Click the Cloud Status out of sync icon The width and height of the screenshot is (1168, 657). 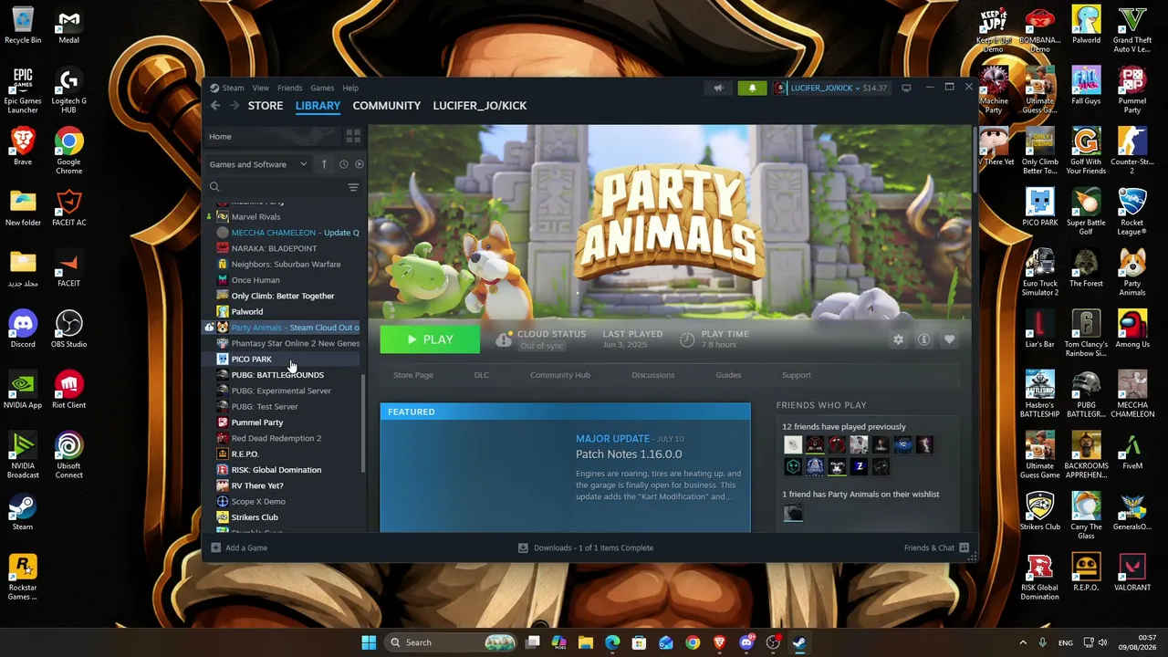pos(504,339)
